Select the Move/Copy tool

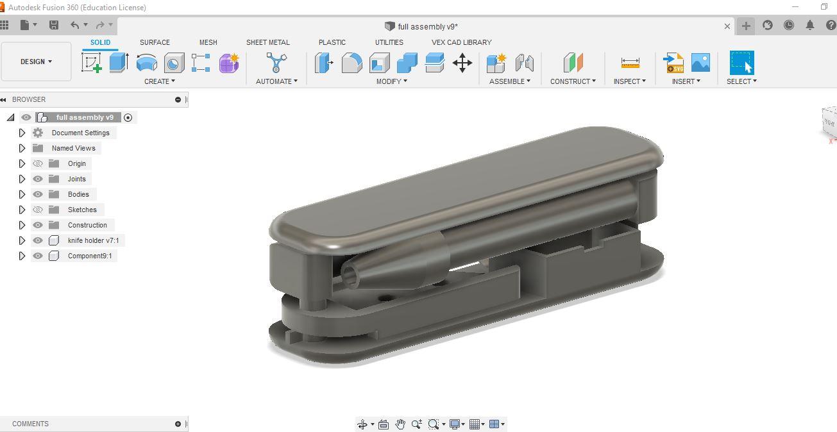pos(462,63)
